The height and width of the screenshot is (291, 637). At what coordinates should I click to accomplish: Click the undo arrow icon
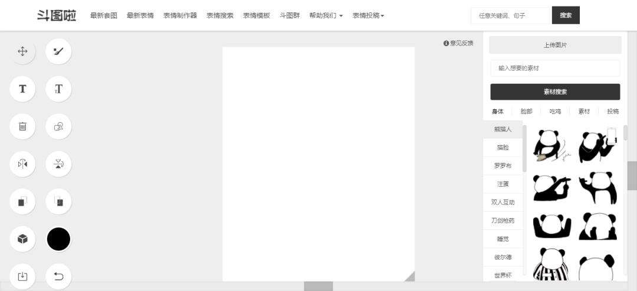click(58, 276)
